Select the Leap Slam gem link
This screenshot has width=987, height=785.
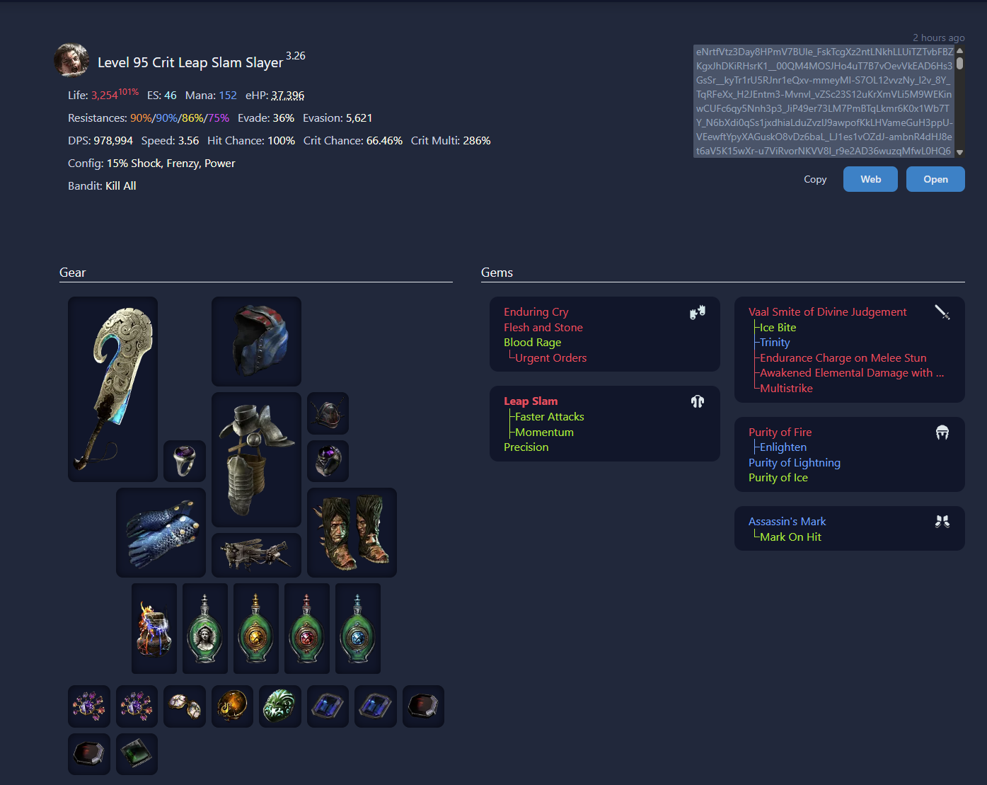[531, 401]
